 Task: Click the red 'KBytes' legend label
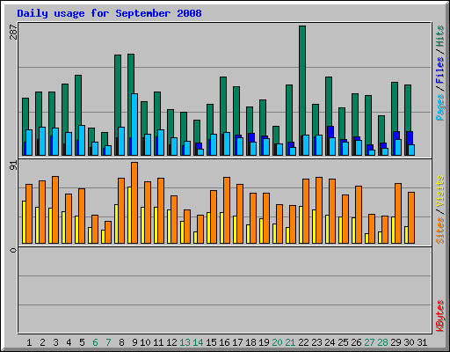[440, 316]
